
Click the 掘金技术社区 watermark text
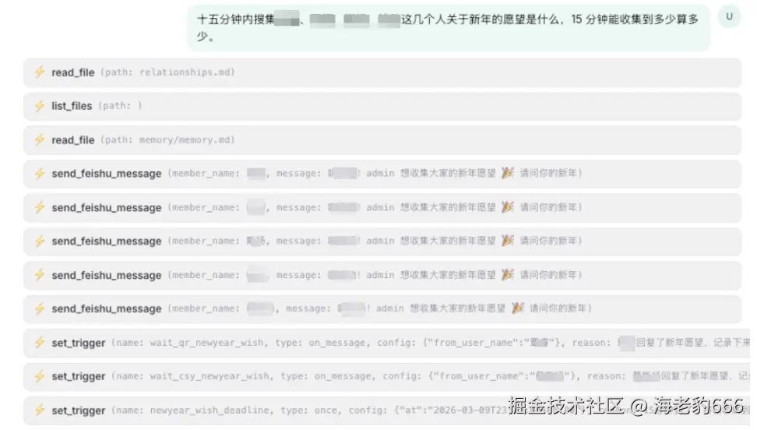566,406
